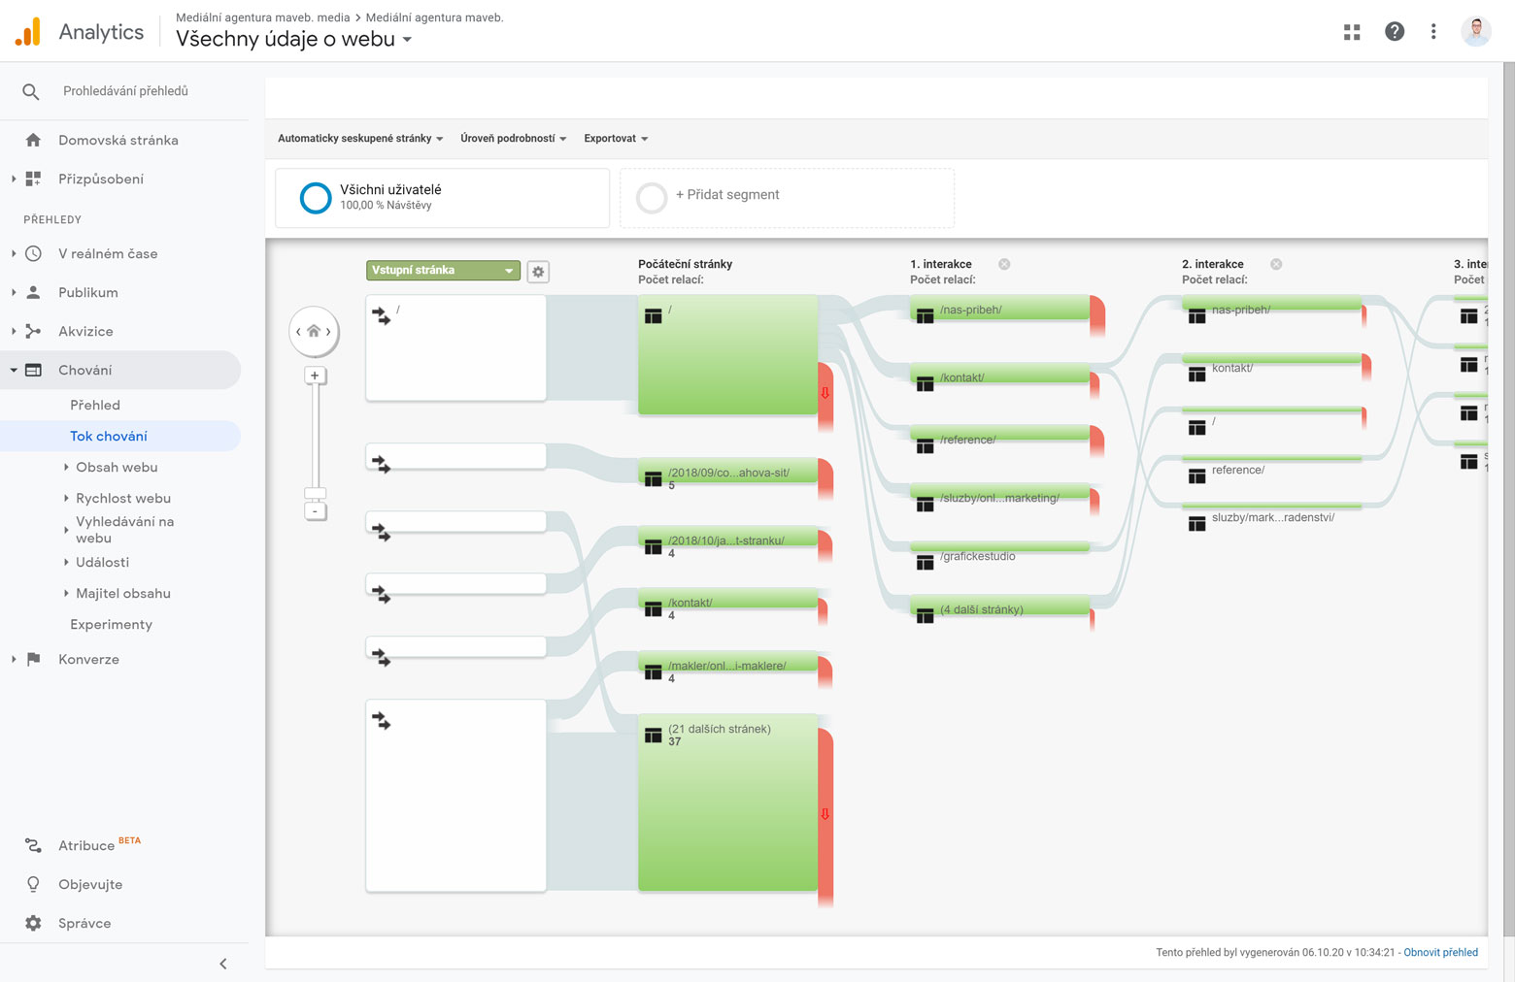
Task: Zoom in with the plus button
Action: [315, 376]
